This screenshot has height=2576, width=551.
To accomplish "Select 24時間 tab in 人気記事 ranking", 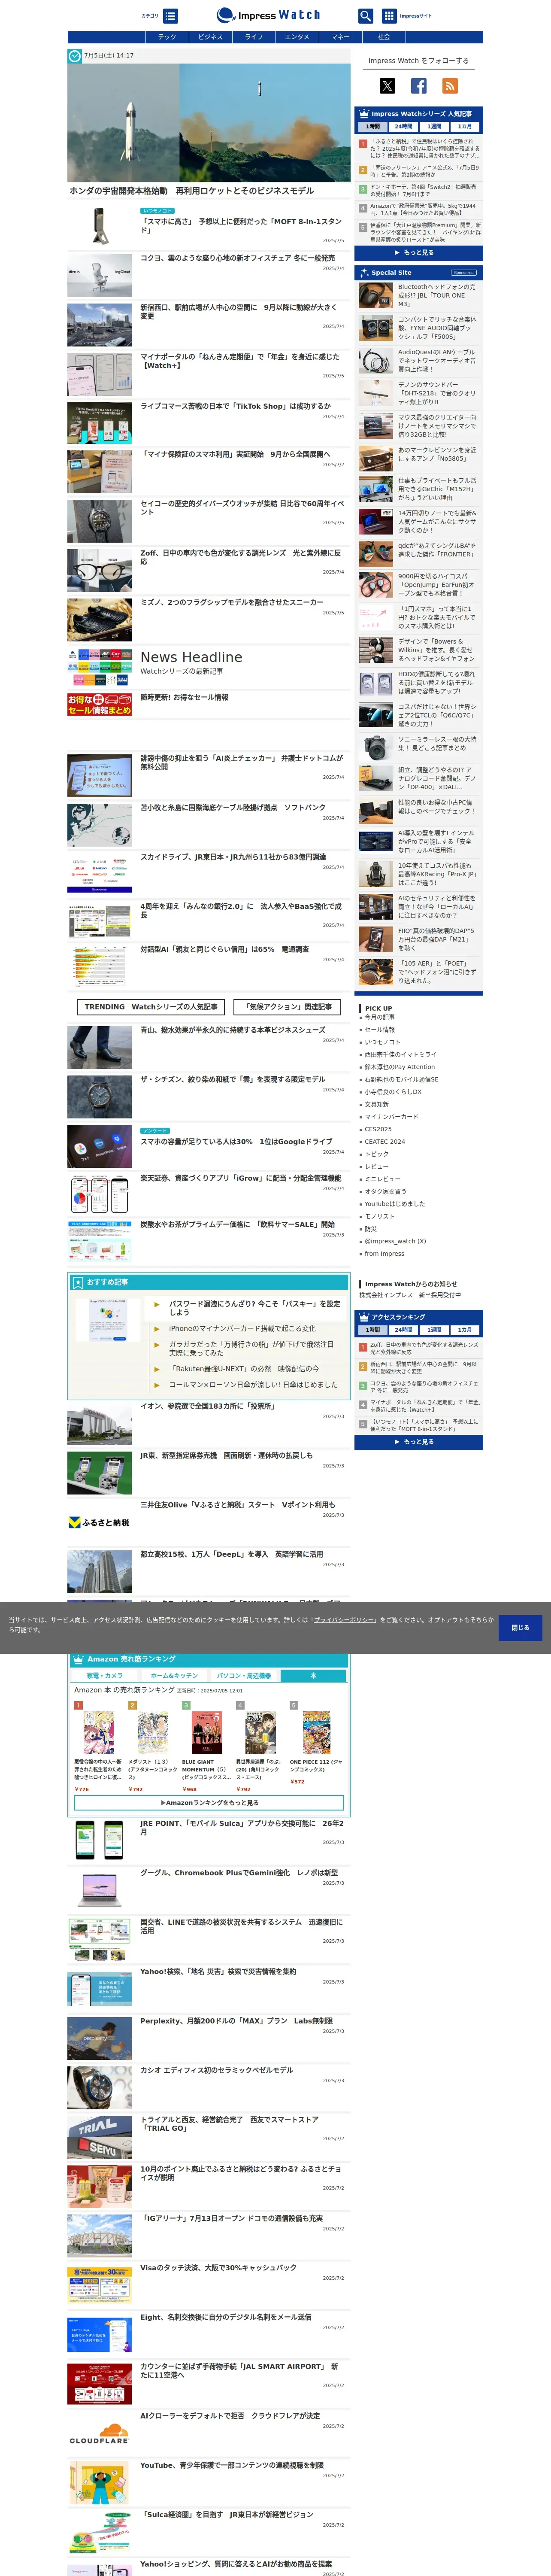I will coord(403,127).
